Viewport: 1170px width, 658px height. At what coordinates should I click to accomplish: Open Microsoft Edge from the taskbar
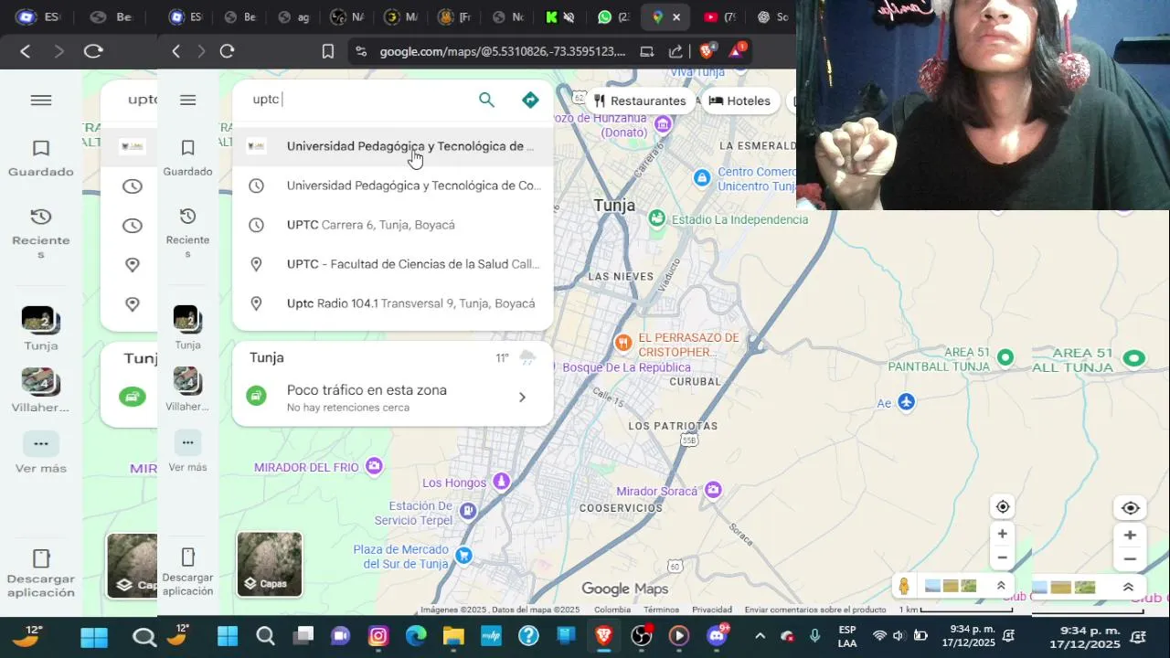pyautogui.click(x=416, y=636)
